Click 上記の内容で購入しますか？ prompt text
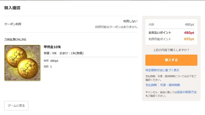 click(171, 50)
